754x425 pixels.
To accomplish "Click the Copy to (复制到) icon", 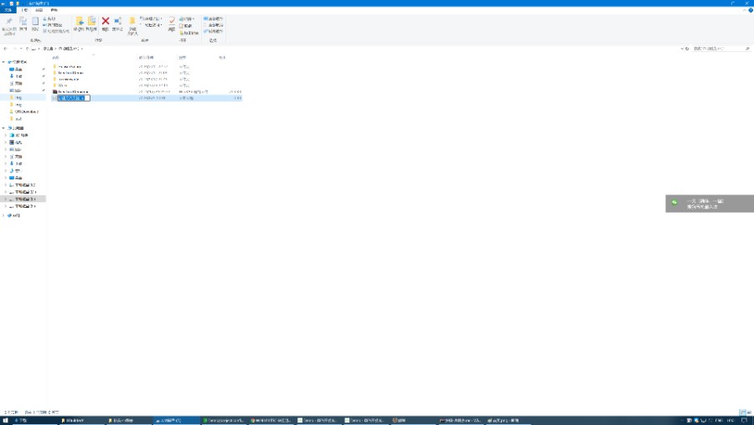I will [x=91, y=23].
